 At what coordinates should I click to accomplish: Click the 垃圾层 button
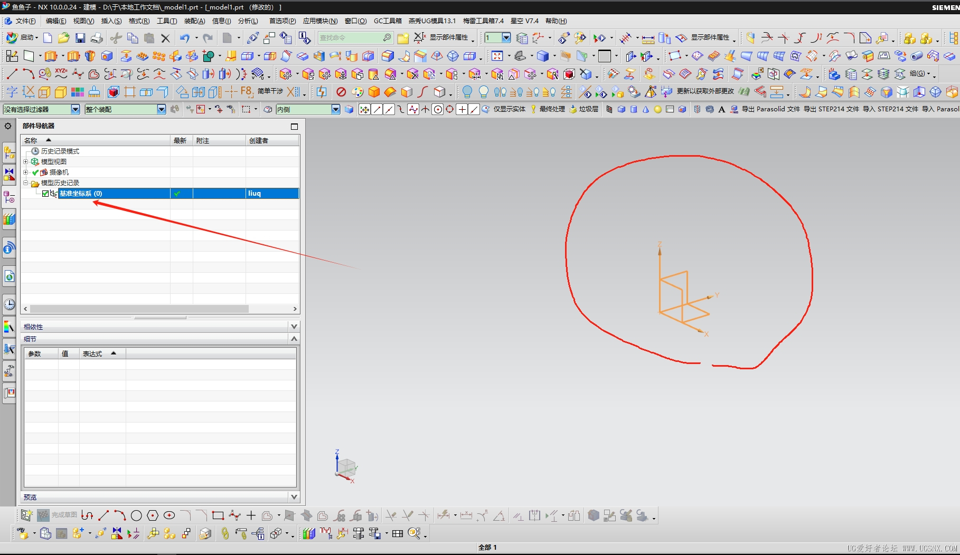(584, 109)
